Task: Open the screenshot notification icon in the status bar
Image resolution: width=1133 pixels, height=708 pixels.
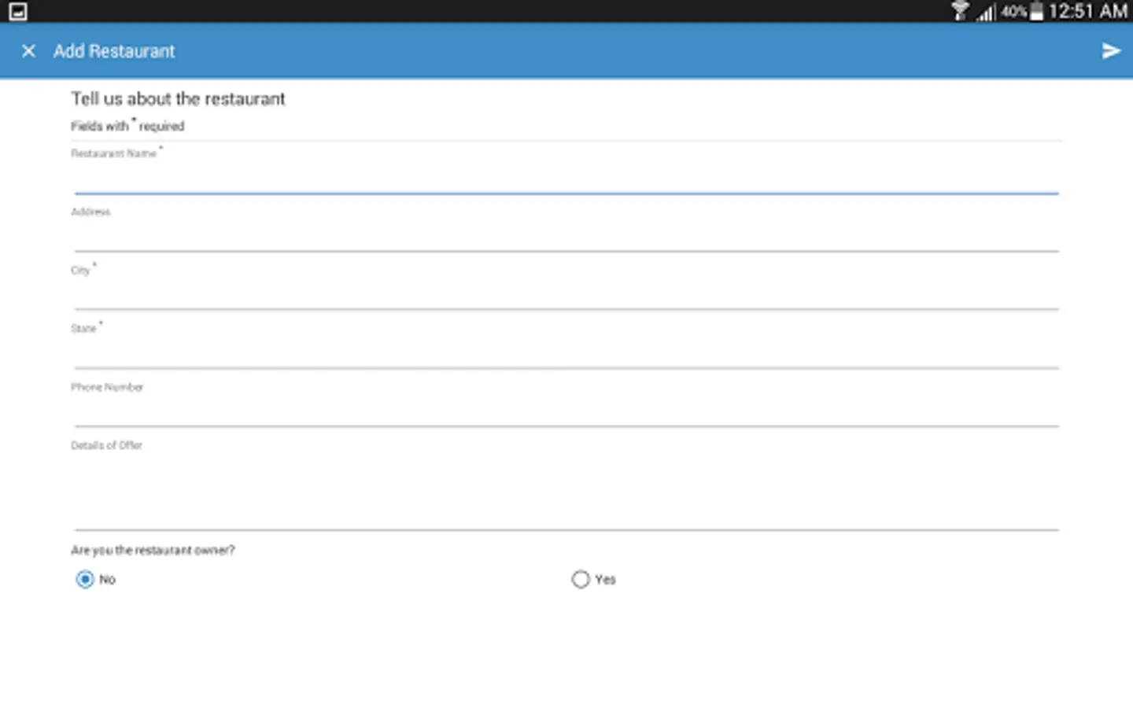Action: click(x=17, y=11)
